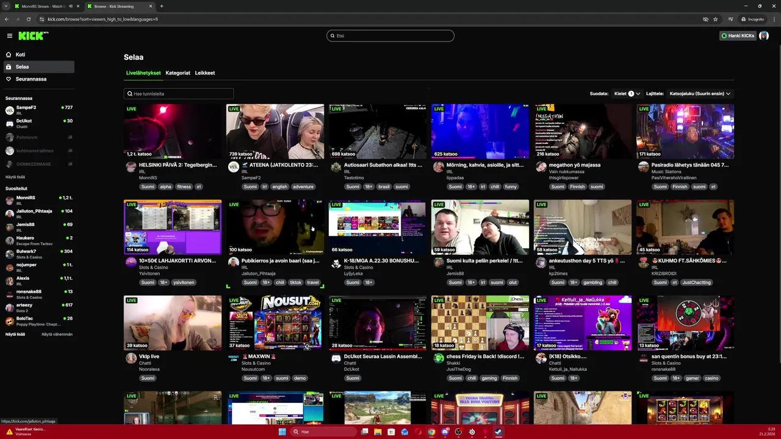Click the KICK logo

click(32, 36)
